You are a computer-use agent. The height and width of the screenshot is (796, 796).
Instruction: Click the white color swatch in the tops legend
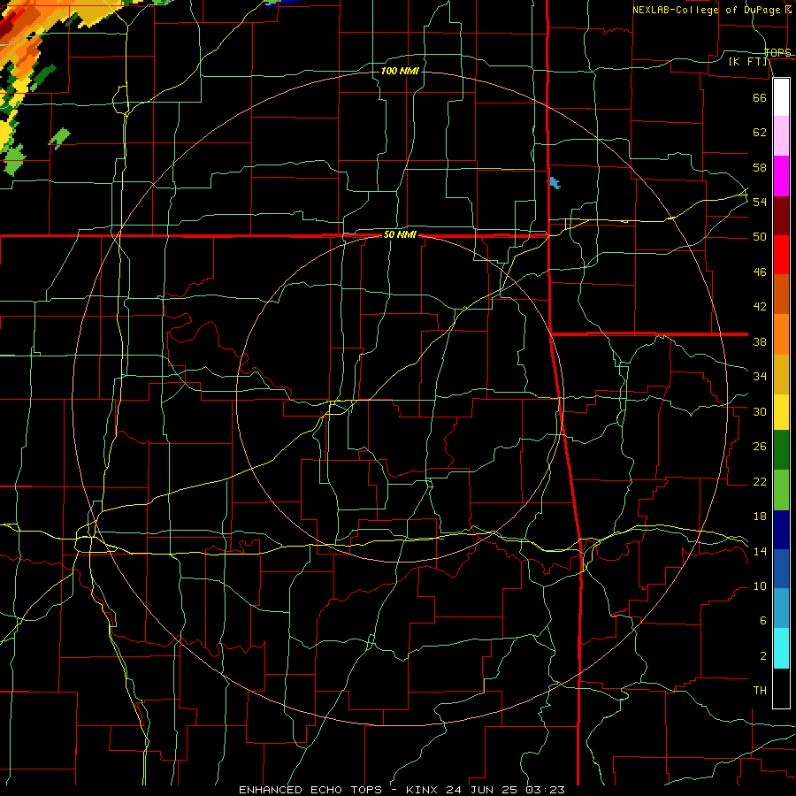(781, 97)
